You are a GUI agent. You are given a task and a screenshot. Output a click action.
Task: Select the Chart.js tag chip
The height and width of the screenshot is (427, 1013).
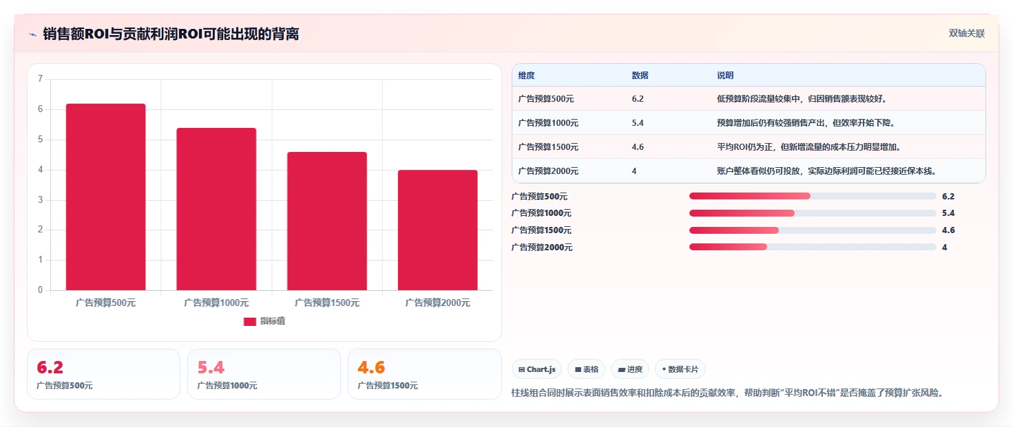click(538, 369)
